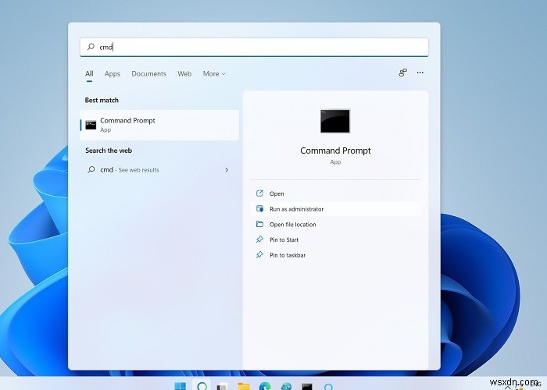Launch Microsoft Edge from the taskbar
The height and width of the screenshot is (390, 547).
tap(265, 386)
